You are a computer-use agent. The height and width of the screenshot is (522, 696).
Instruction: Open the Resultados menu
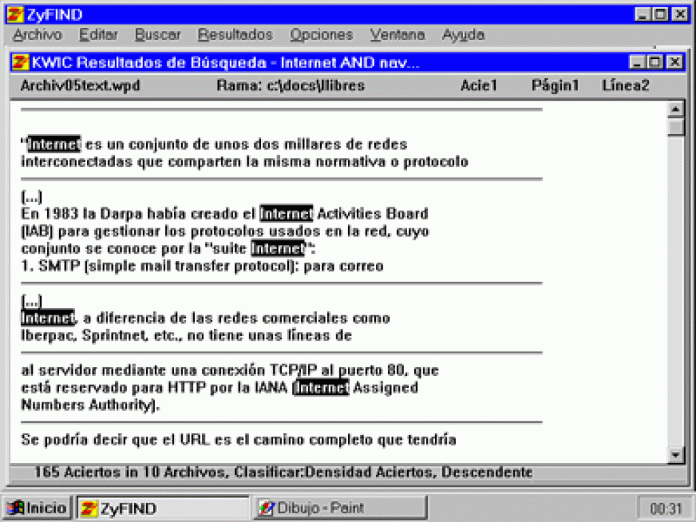coord(235,35)
